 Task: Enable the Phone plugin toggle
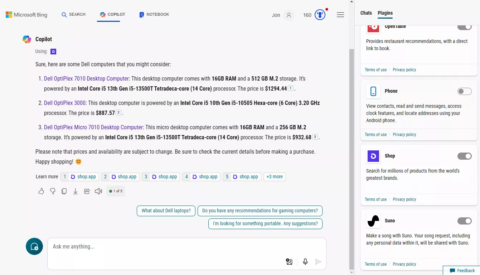pyautogui.click(x=465, y=91)
